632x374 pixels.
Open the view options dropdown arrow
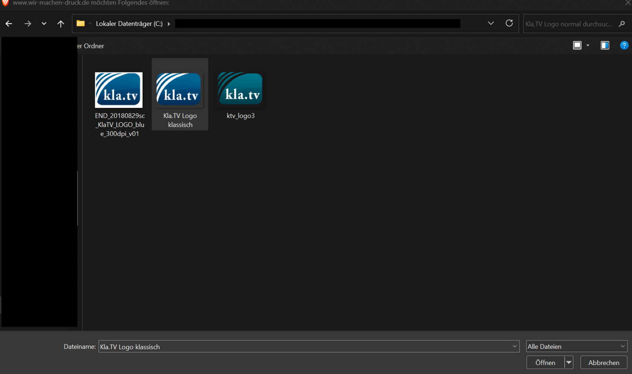pos(588,45)
